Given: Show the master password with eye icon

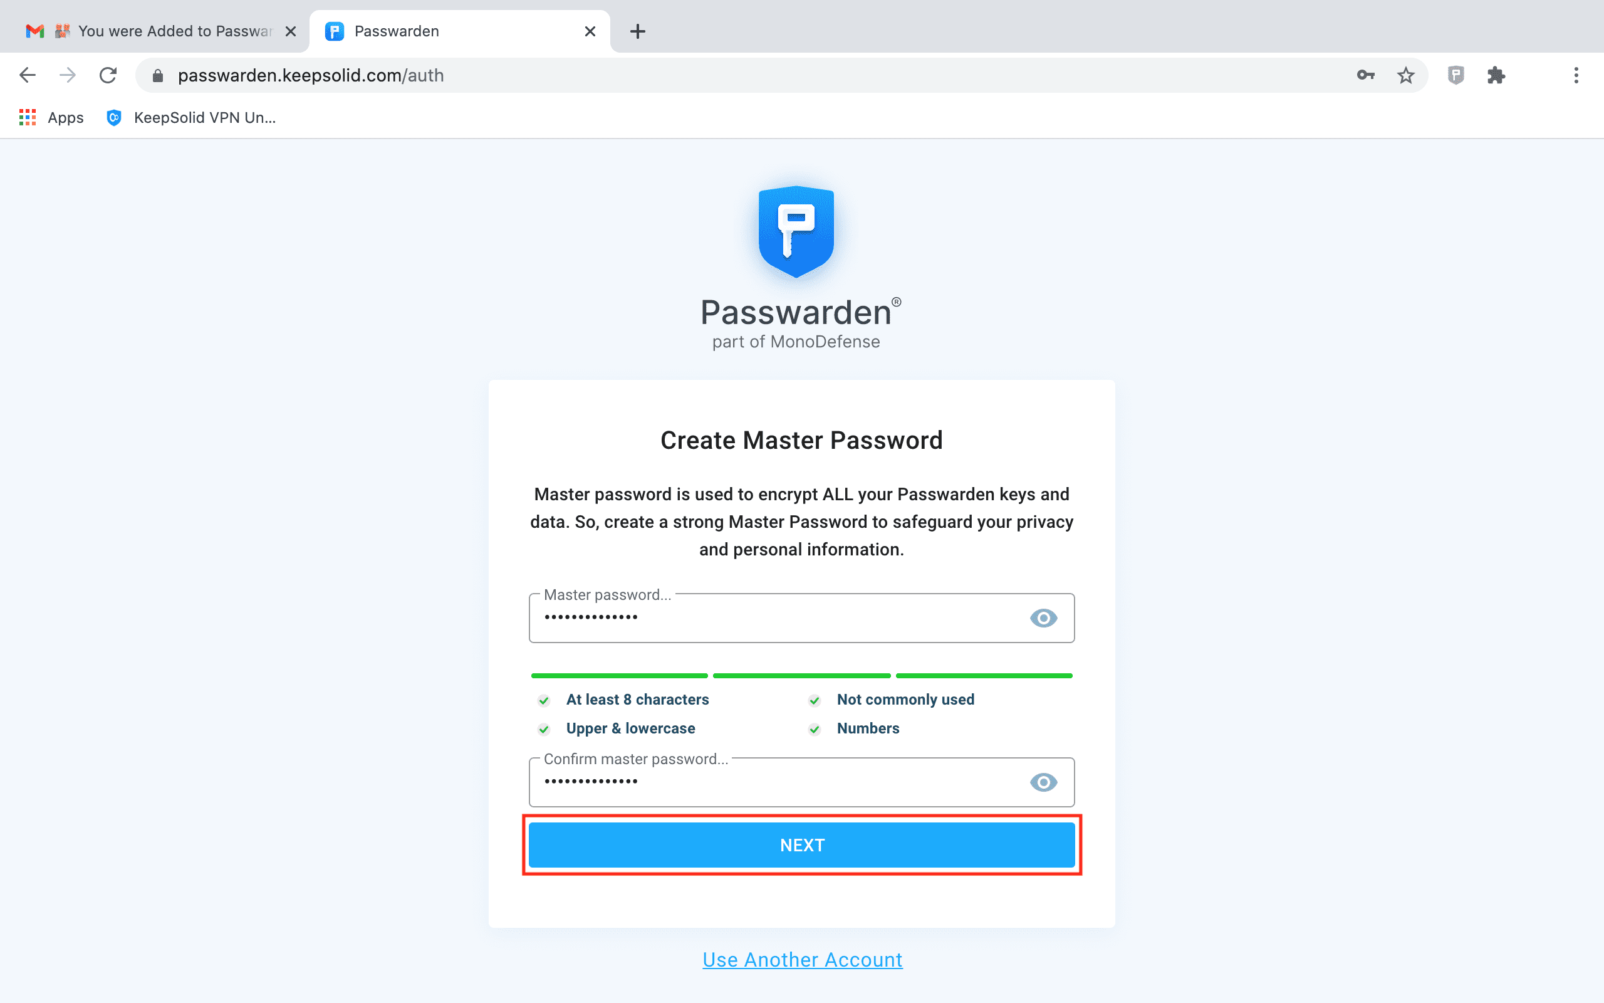Looking at the screenshot, I should tap(1043, 618).
